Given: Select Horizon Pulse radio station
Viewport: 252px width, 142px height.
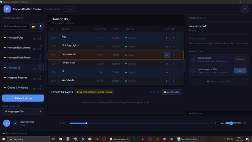Looking at the screenshot, I should [x=23, y=38].
